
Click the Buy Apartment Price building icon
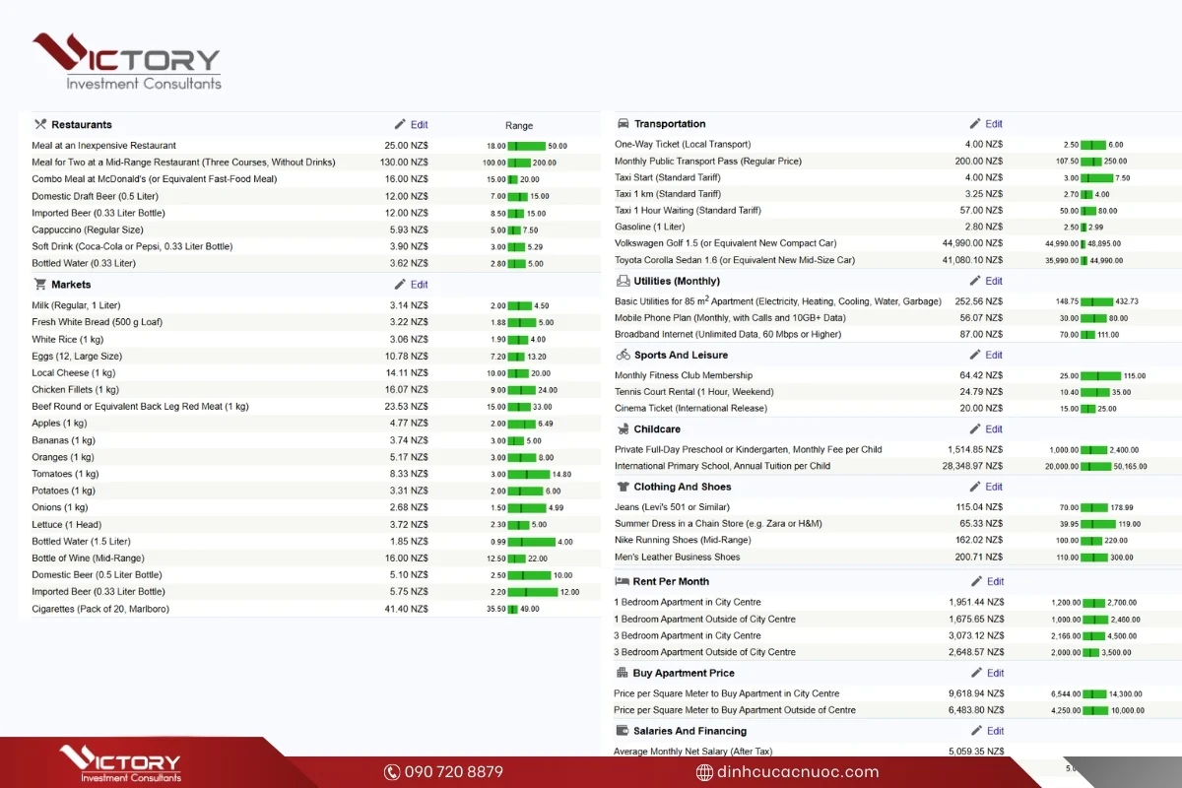tap(623, 673)
